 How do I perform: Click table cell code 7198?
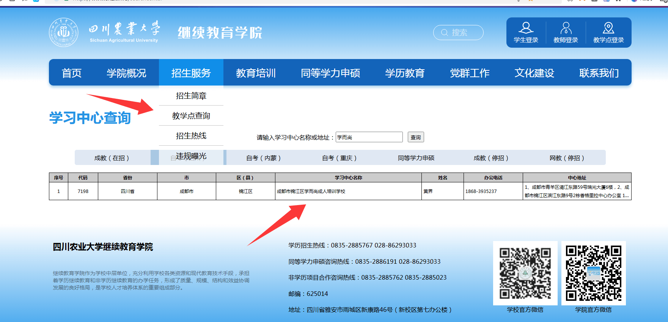(83, 191)
